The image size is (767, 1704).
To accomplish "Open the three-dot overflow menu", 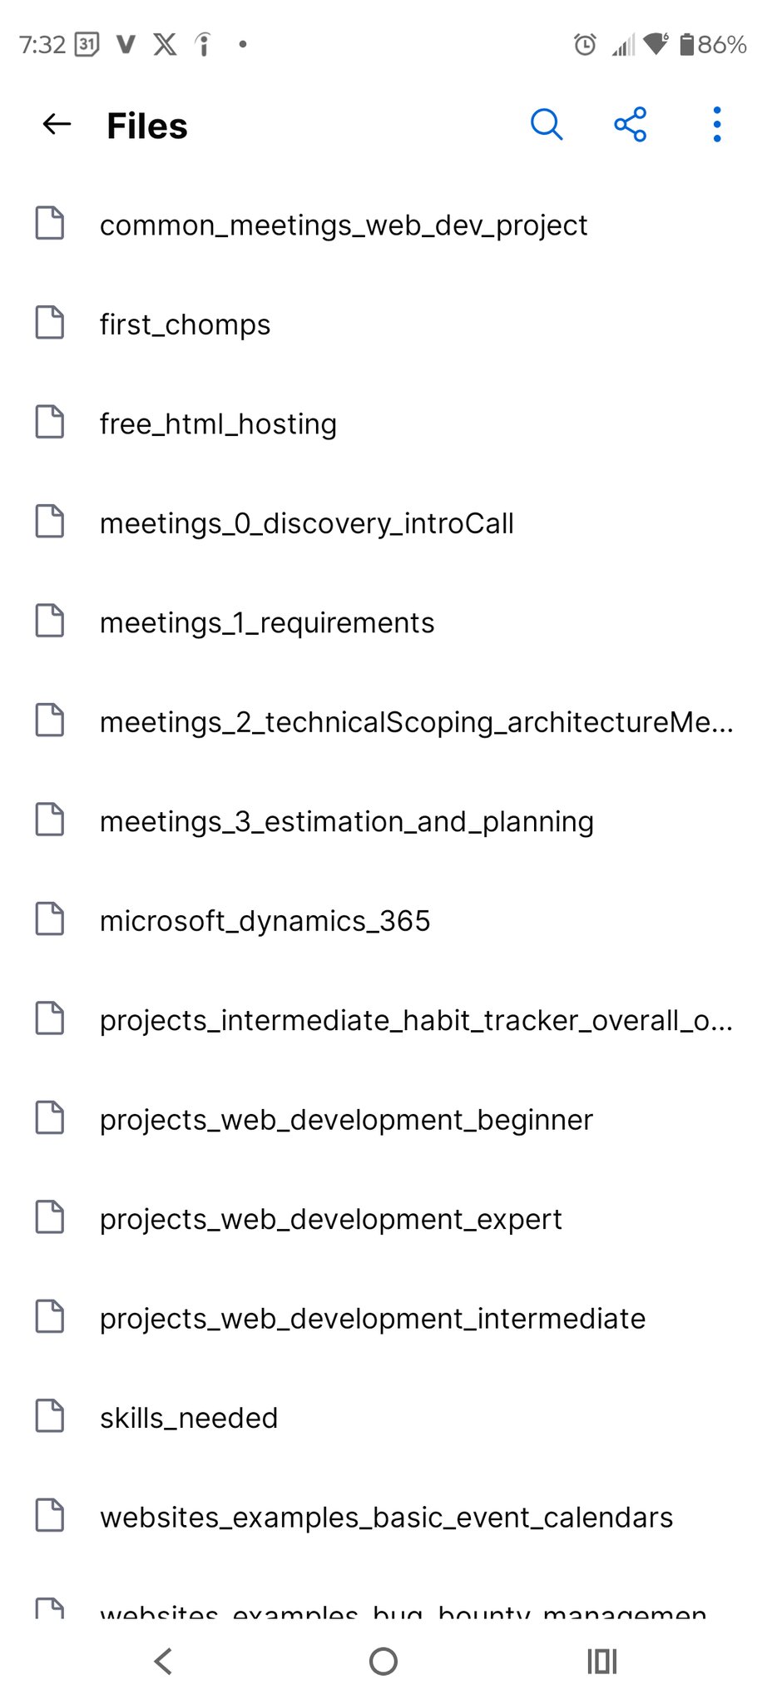I will (x=716, y=125).
